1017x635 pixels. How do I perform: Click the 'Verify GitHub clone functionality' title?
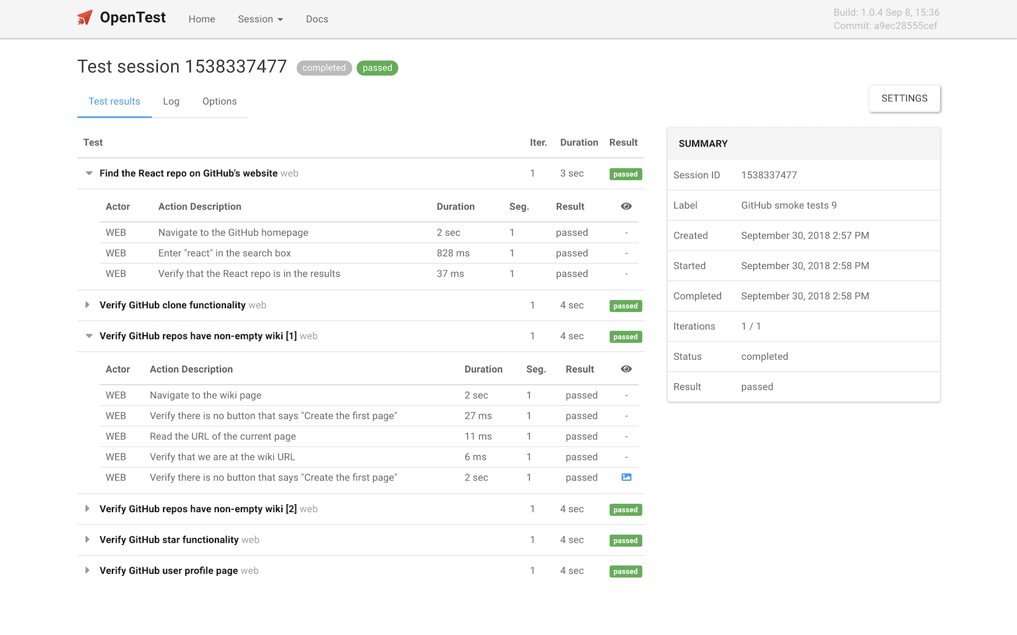tap(172, 305)
